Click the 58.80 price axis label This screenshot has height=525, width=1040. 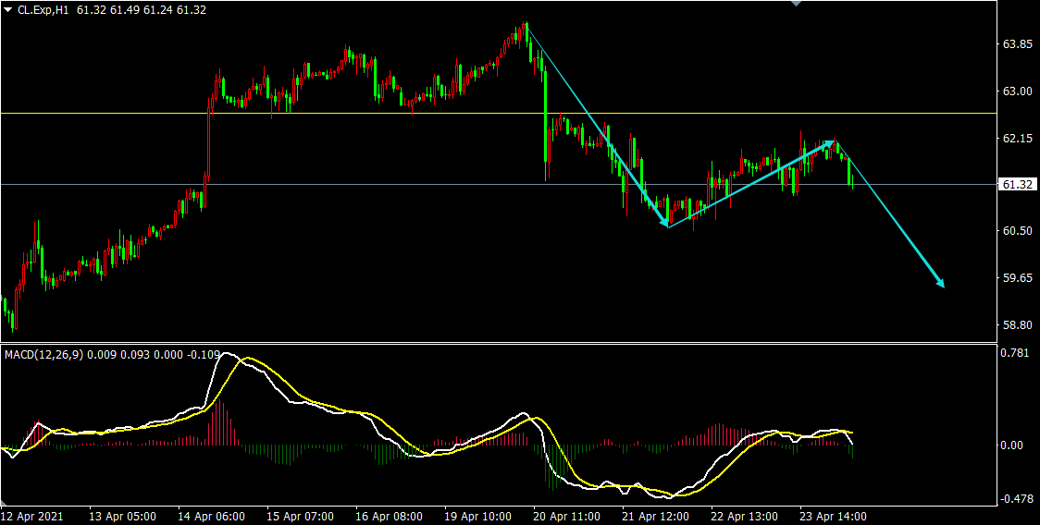(x=1018, y=325)
